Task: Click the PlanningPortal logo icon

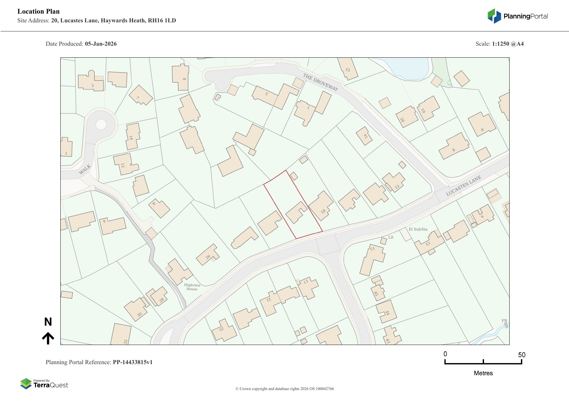Action: [494, 16]
